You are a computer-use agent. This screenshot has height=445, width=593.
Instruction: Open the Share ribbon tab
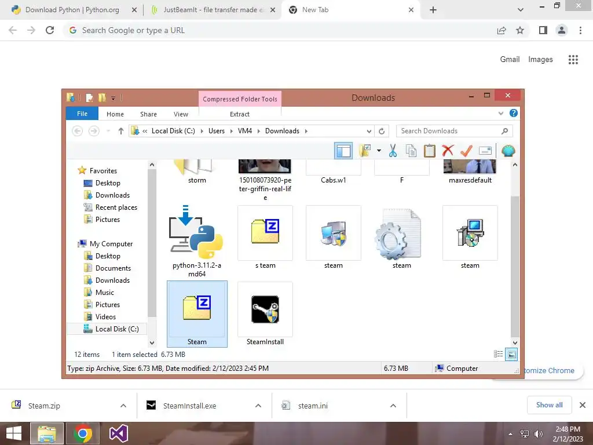point(148,114)
